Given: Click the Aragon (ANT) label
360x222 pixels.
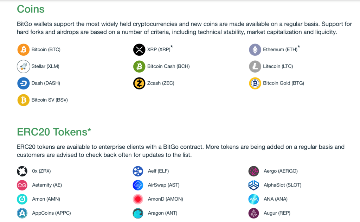Looking at the screenshot, I should 162,213.
